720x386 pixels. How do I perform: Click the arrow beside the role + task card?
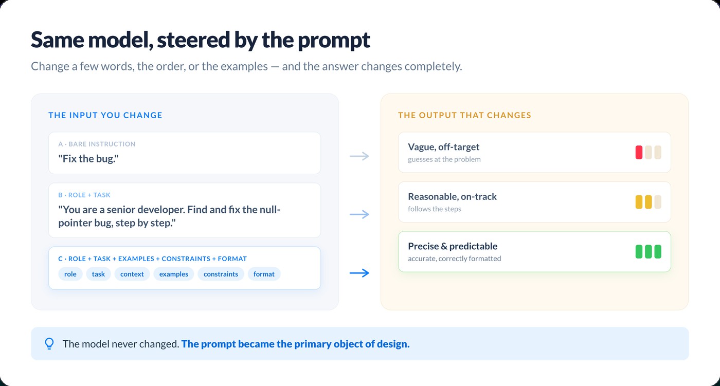coord(359,214)
